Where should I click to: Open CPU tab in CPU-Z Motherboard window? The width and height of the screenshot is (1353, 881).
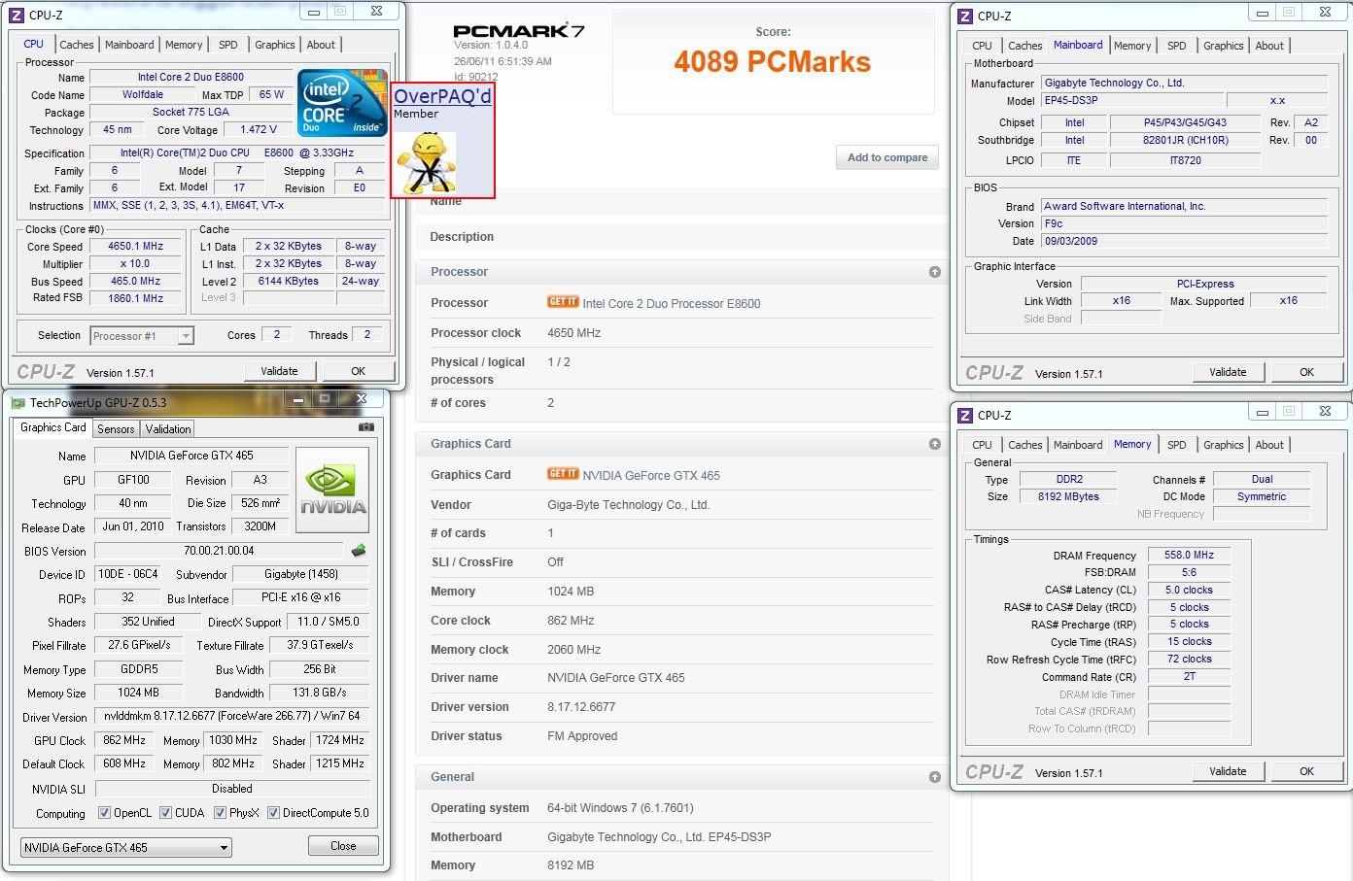click(x=982, y=46)
